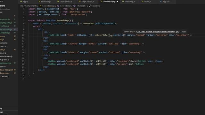The height and width of the screenshot is (115, 205).
Task: Click label="Country" TextField text
Action: tap(69, 44)
